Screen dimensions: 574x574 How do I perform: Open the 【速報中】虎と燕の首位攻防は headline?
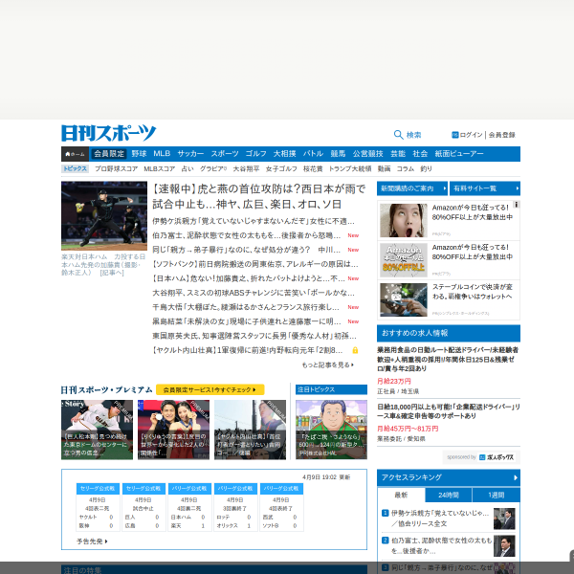coord(259,196)
